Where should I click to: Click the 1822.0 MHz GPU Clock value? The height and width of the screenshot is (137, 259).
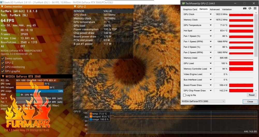221,14
